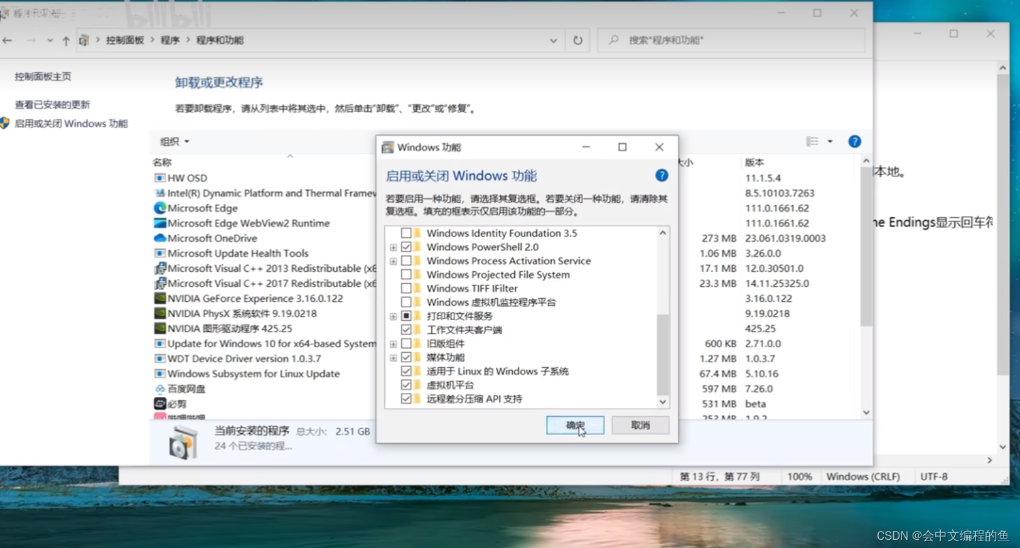Image resolution: width=1020 pixels, height=548 pixels.
Task: Click 控制面板 breadcrumb item
Action: pos(125,40)
